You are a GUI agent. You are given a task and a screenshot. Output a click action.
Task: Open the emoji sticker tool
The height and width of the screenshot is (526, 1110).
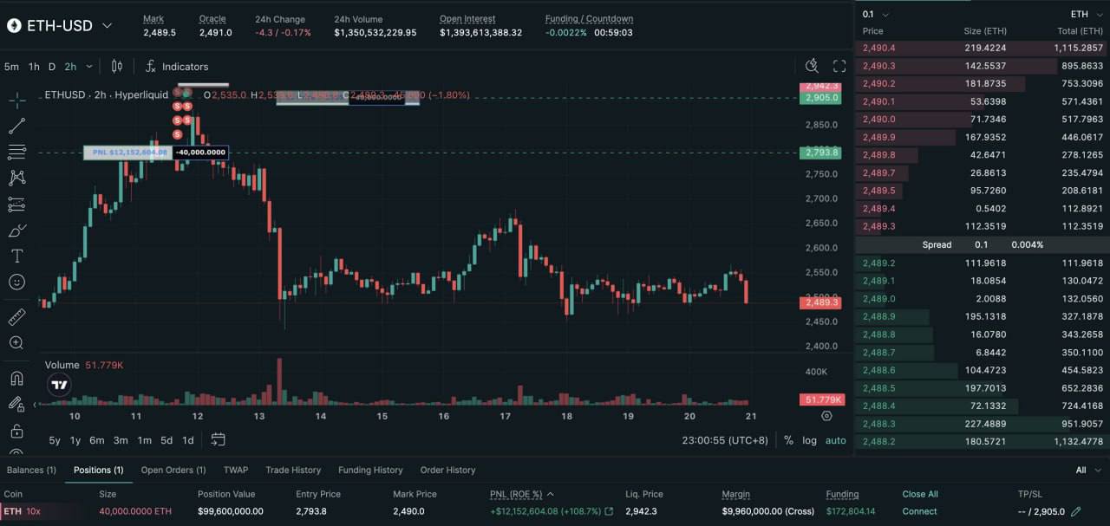pos(16,282)
